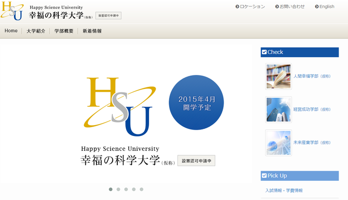Open the 学部概要 menu item
The image size is (348, 200).
click(64, 31)
